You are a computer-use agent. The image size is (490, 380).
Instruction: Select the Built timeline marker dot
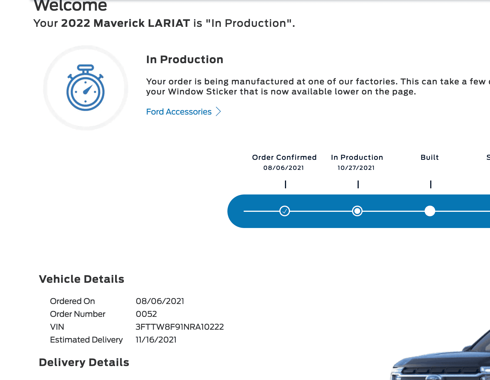click(x=430, y=211)
